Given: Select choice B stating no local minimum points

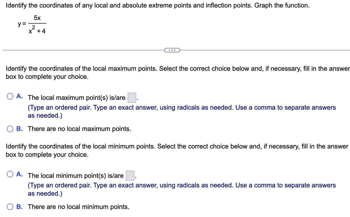Looking at the screenshot, I should [10, 207].
